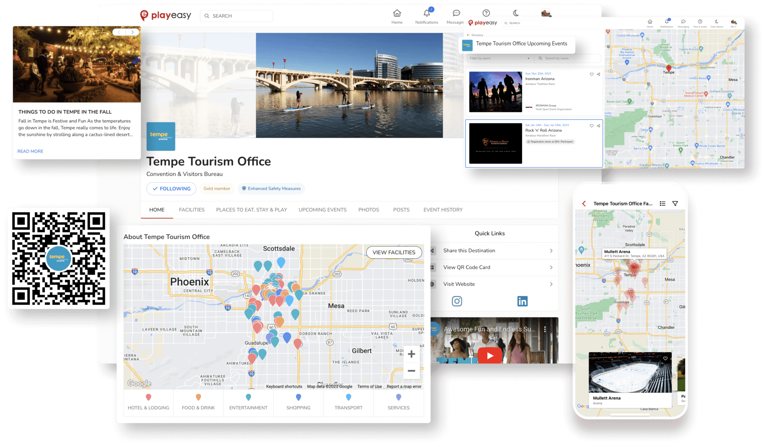Click the Playeasy logo in the header
765x446 pixels.
(x=165, y=16)
